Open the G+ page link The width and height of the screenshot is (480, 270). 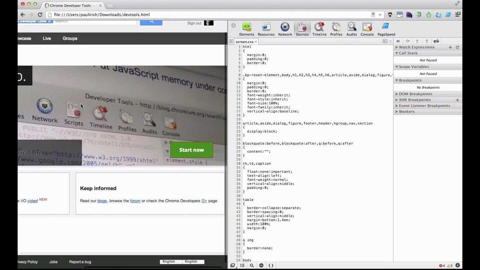tap(204, 201)
